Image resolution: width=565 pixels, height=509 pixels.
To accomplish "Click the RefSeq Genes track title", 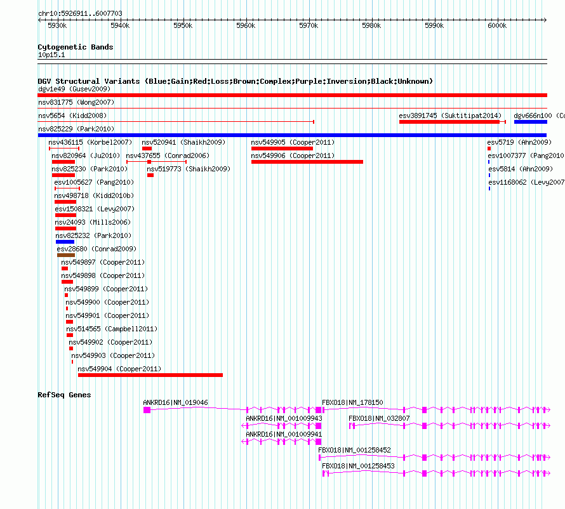I will (x=64, y=395).
